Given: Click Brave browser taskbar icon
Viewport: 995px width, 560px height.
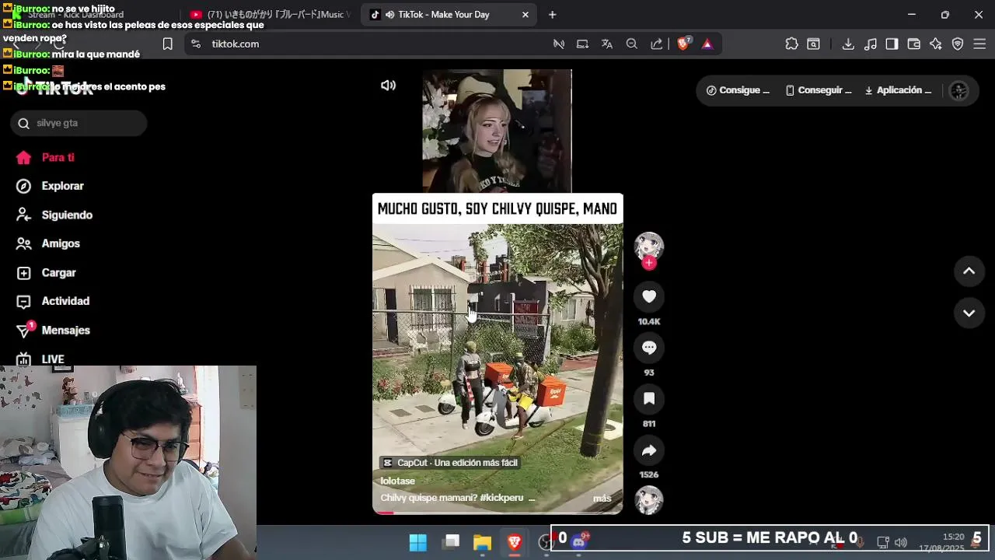Looking at the screenshot, I should click(x=515, y=542).
